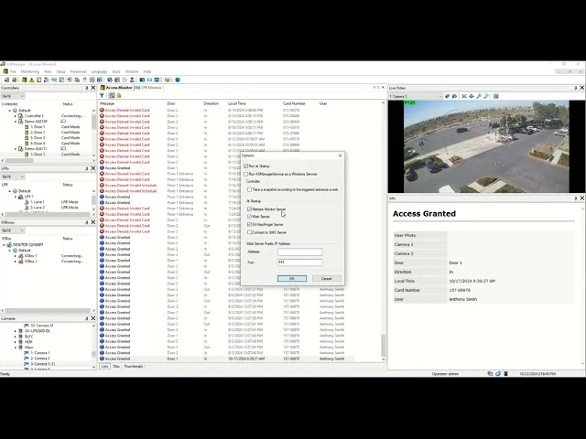This screenshot has width=586, height=439.
Task: Pin the IOBoxes panel
Action: (87, 222)
